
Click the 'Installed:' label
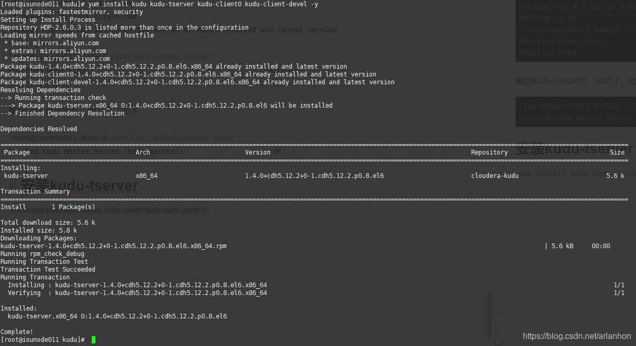19,309
